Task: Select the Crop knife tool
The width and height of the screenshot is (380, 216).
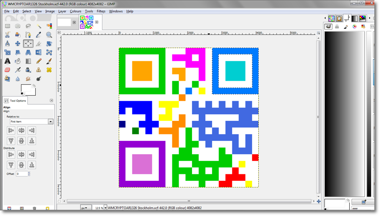Action: coord(39,44)
